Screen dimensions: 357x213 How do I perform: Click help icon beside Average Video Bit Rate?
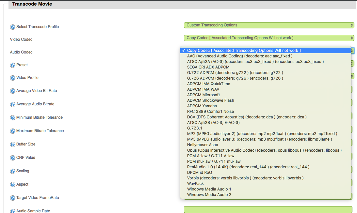coord(13,91)
